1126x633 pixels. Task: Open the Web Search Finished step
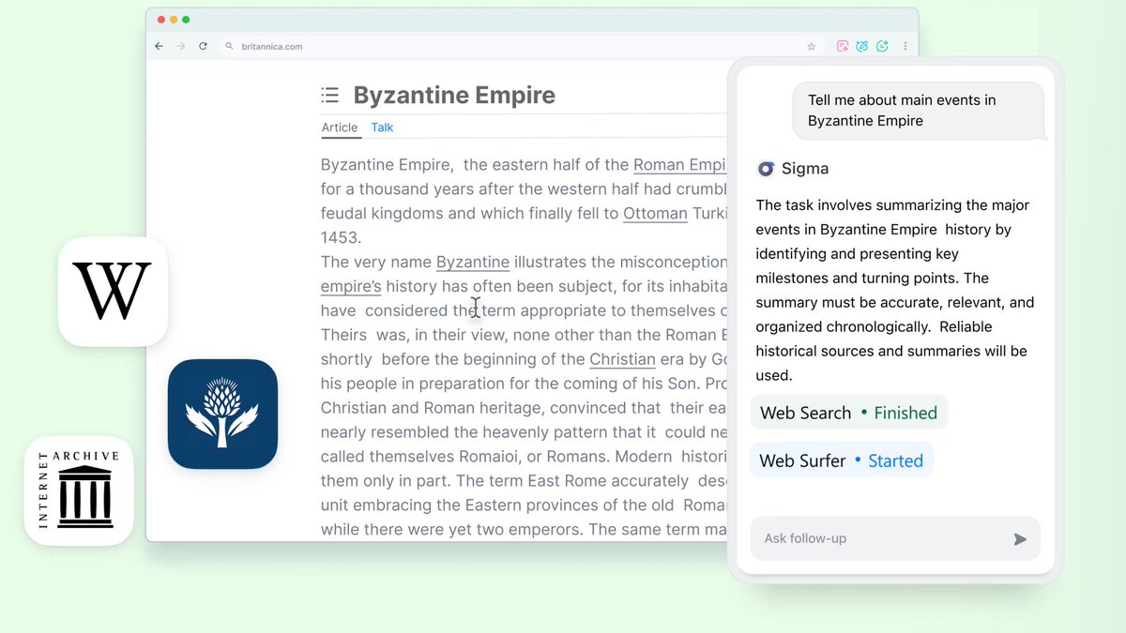848,413
